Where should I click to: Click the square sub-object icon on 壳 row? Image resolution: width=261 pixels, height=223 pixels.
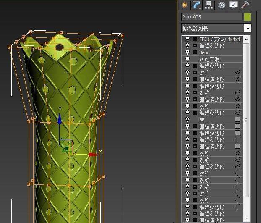tap(238, 119)
